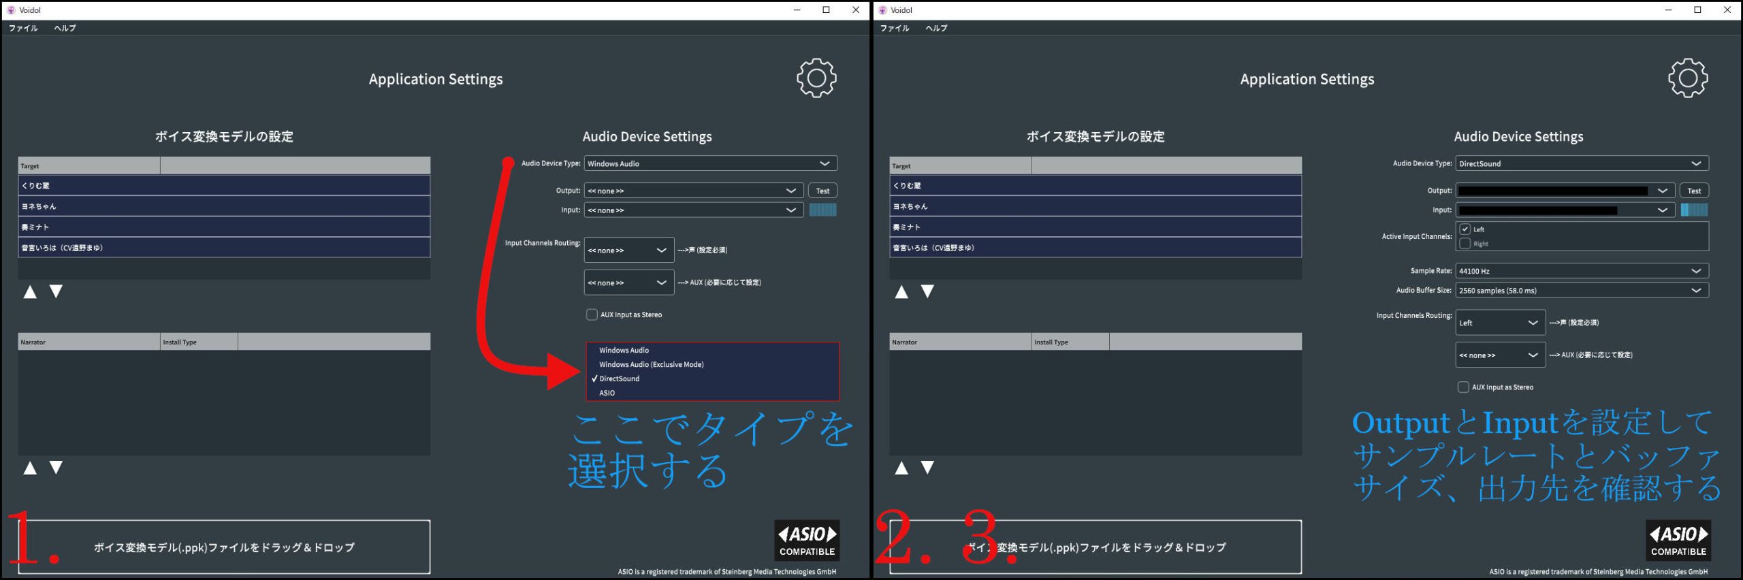Move target down in left window's Target list

(57, 291)
